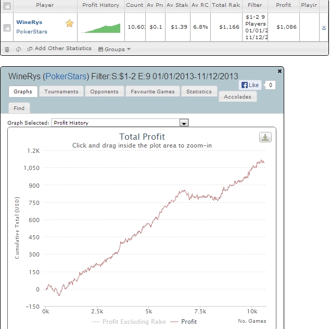The image size is (330, 329).
Task: Sort by the Profit column header
Action: click(x=284, y=5)
